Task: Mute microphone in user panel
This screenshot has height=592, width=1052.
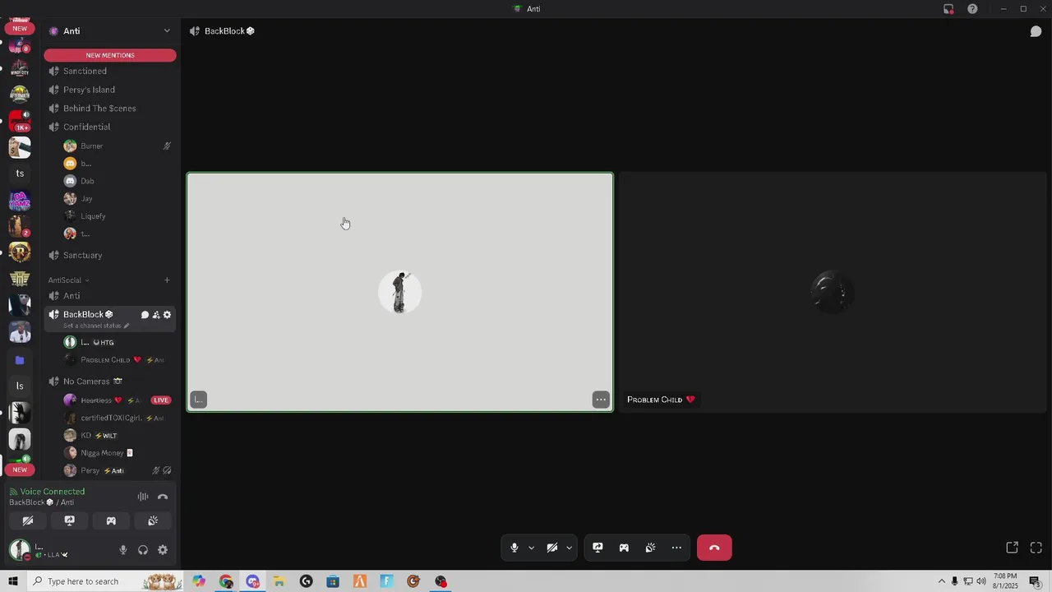Action: (123, 550)
